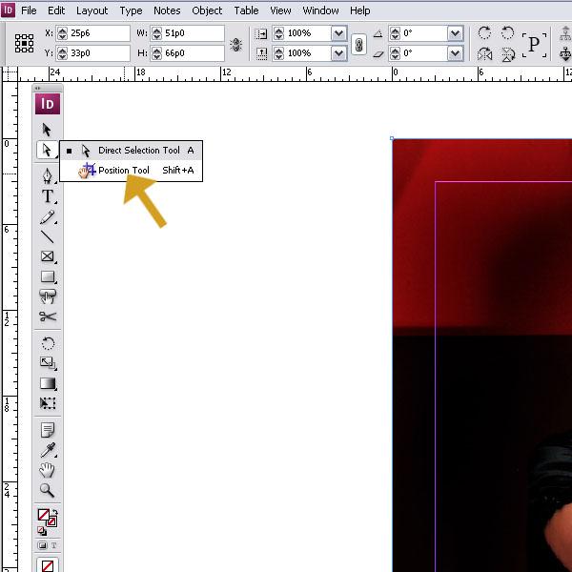
Task: Click the InDesign logo atop the toolbox
Action: click(48, 104)
